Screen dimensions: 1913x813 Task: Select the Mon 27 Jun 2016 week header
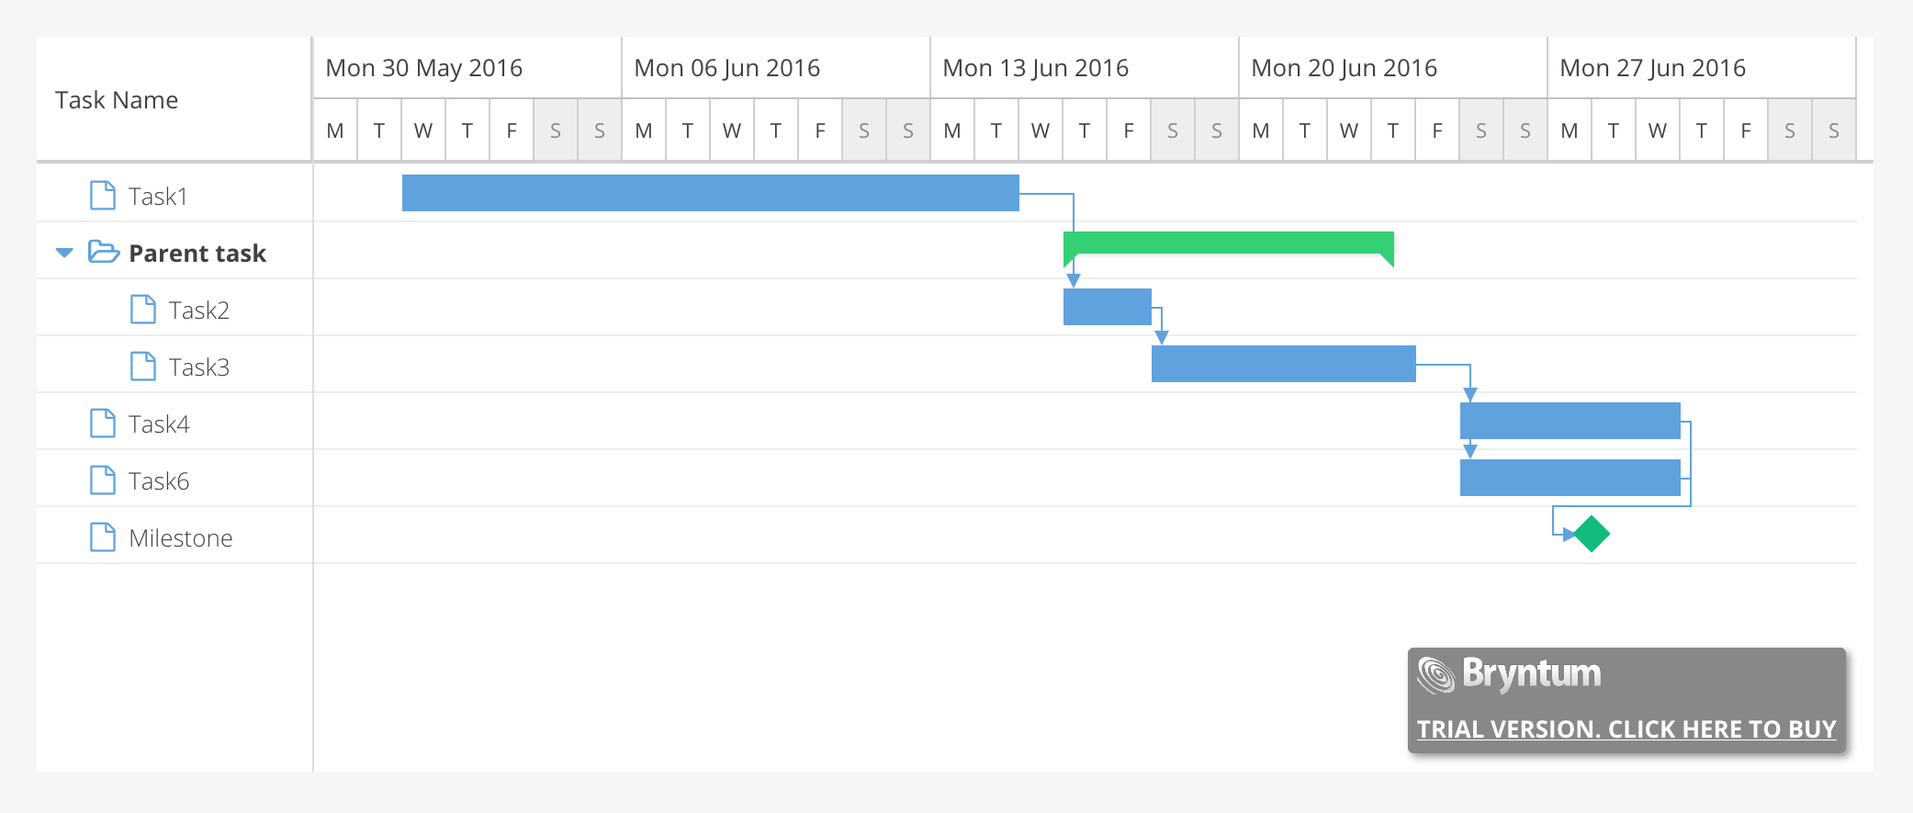tap(1653, 68)
